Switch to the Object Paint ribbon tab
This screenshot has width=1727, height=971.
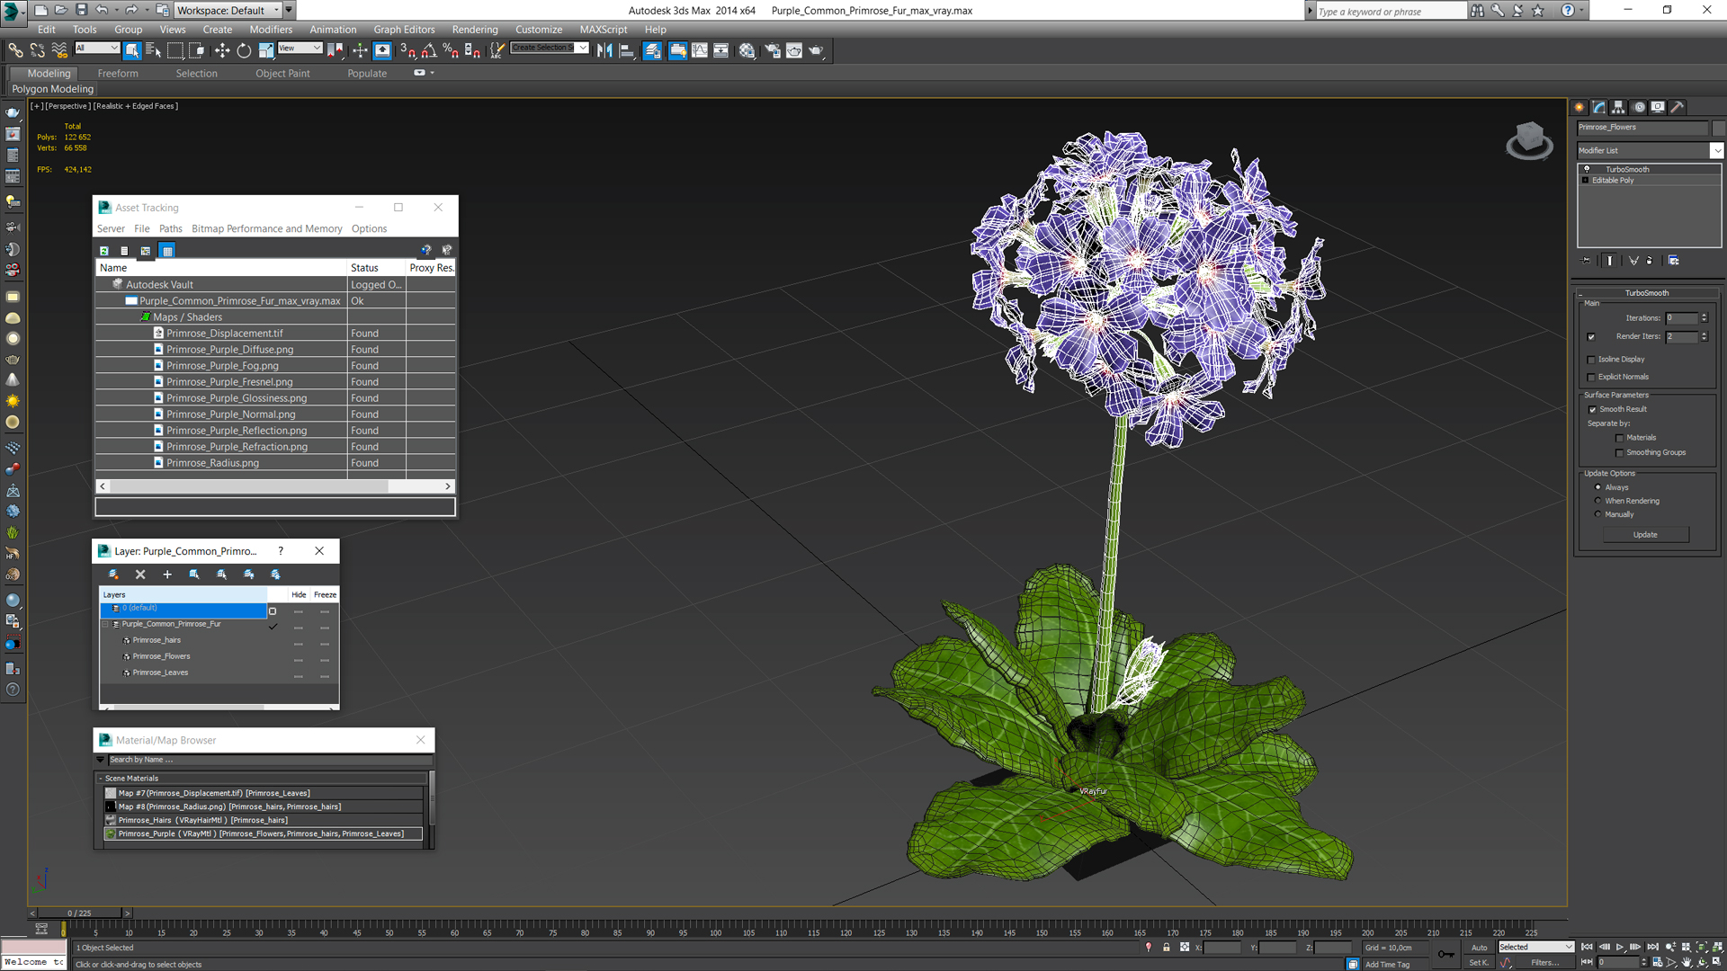pos(282,74)
